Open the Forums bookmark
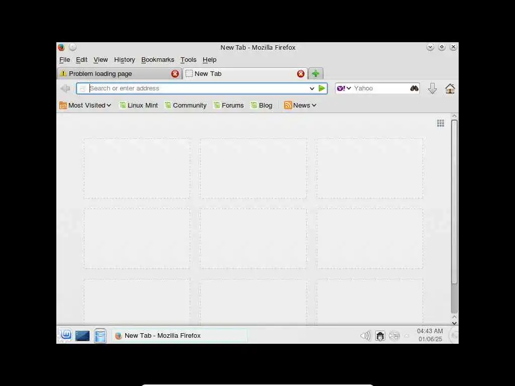This screenshot has width=515, height=386. pos(229,106)
